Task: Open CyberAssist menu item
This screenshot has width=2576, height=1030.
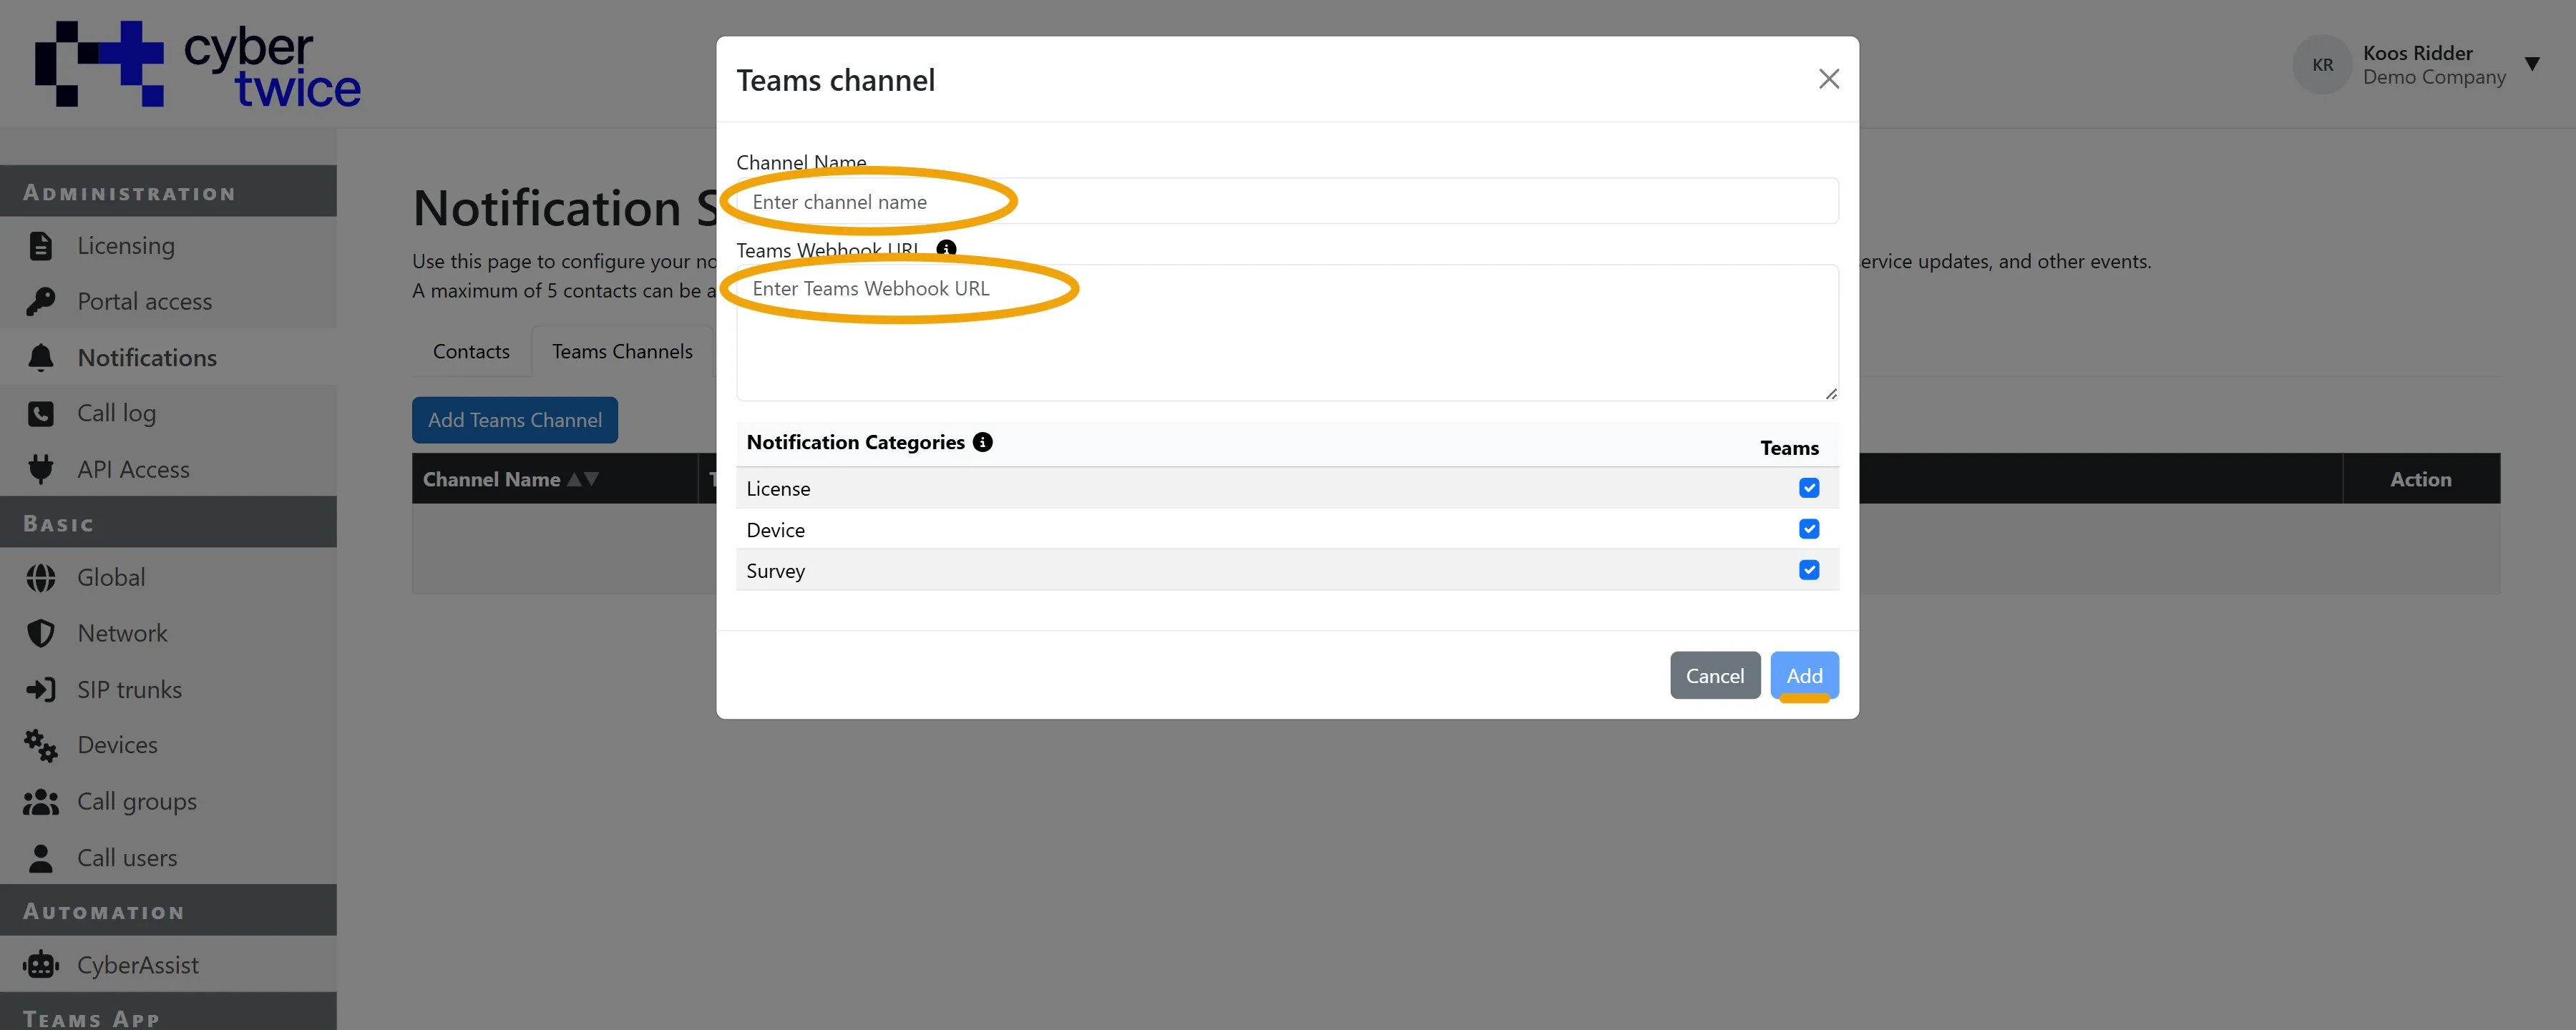Action: [x=168, y=965]
